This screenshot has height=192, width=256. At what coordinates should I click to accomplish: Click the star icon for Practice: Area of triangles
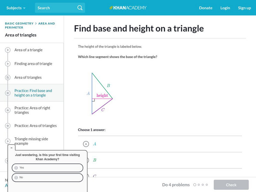coord(8,126)
